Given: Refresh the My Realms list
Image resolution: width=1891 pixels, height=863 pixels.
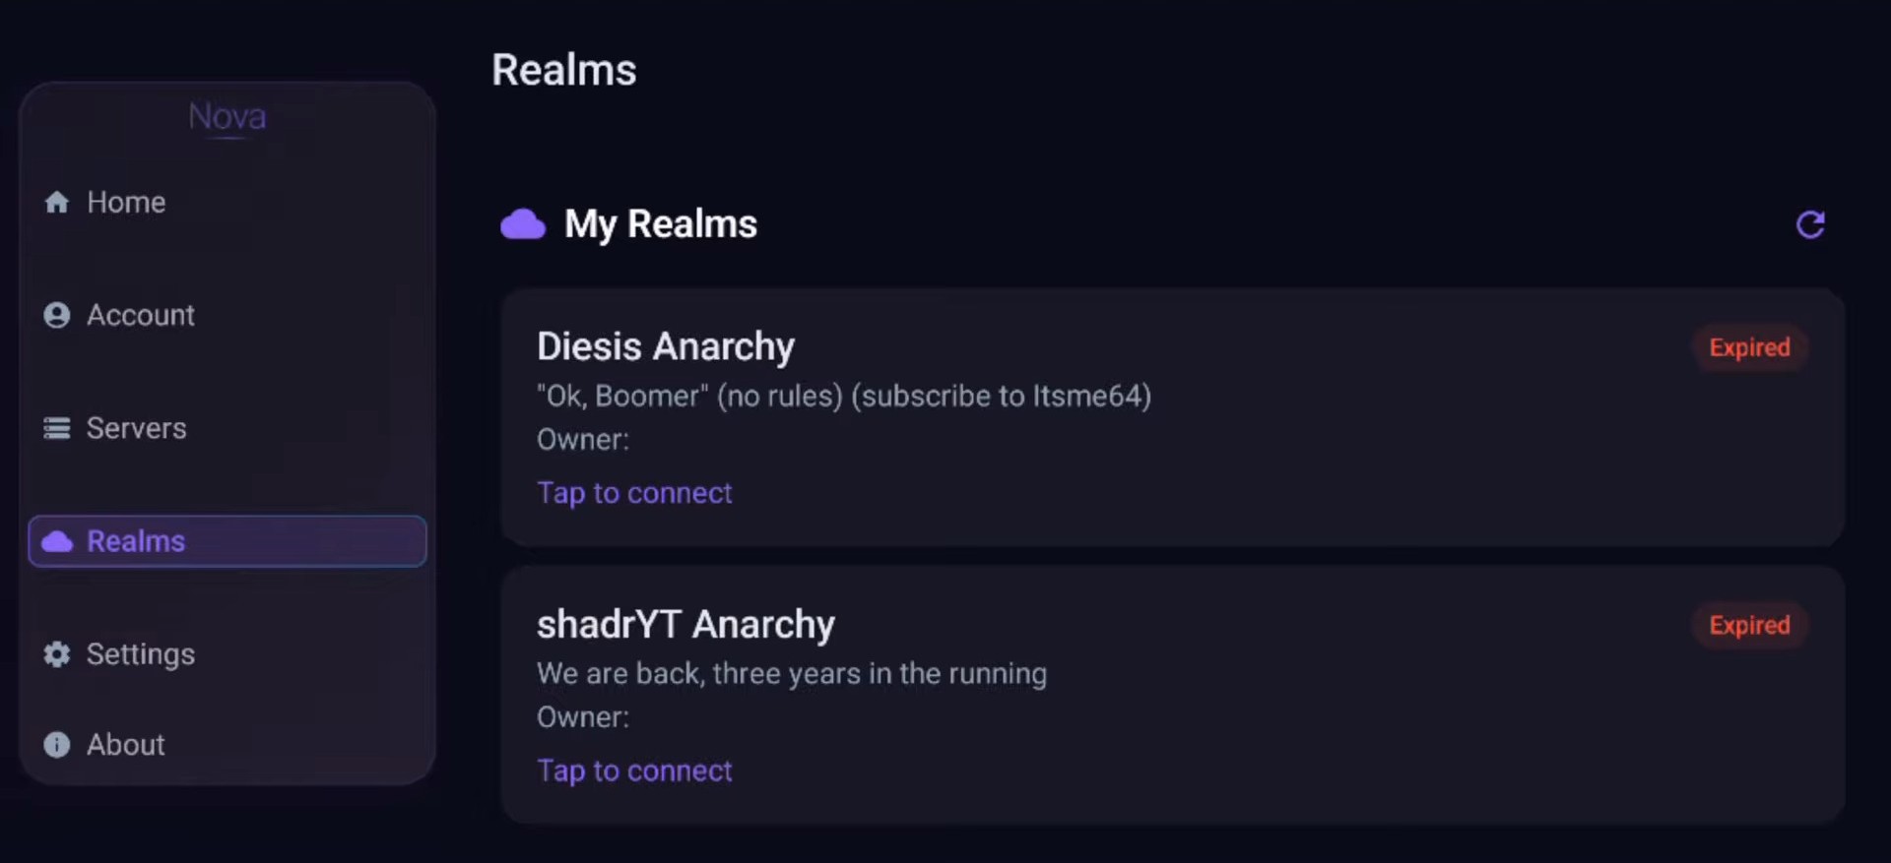Looking at the screenshot, I should coord(1810,224).
